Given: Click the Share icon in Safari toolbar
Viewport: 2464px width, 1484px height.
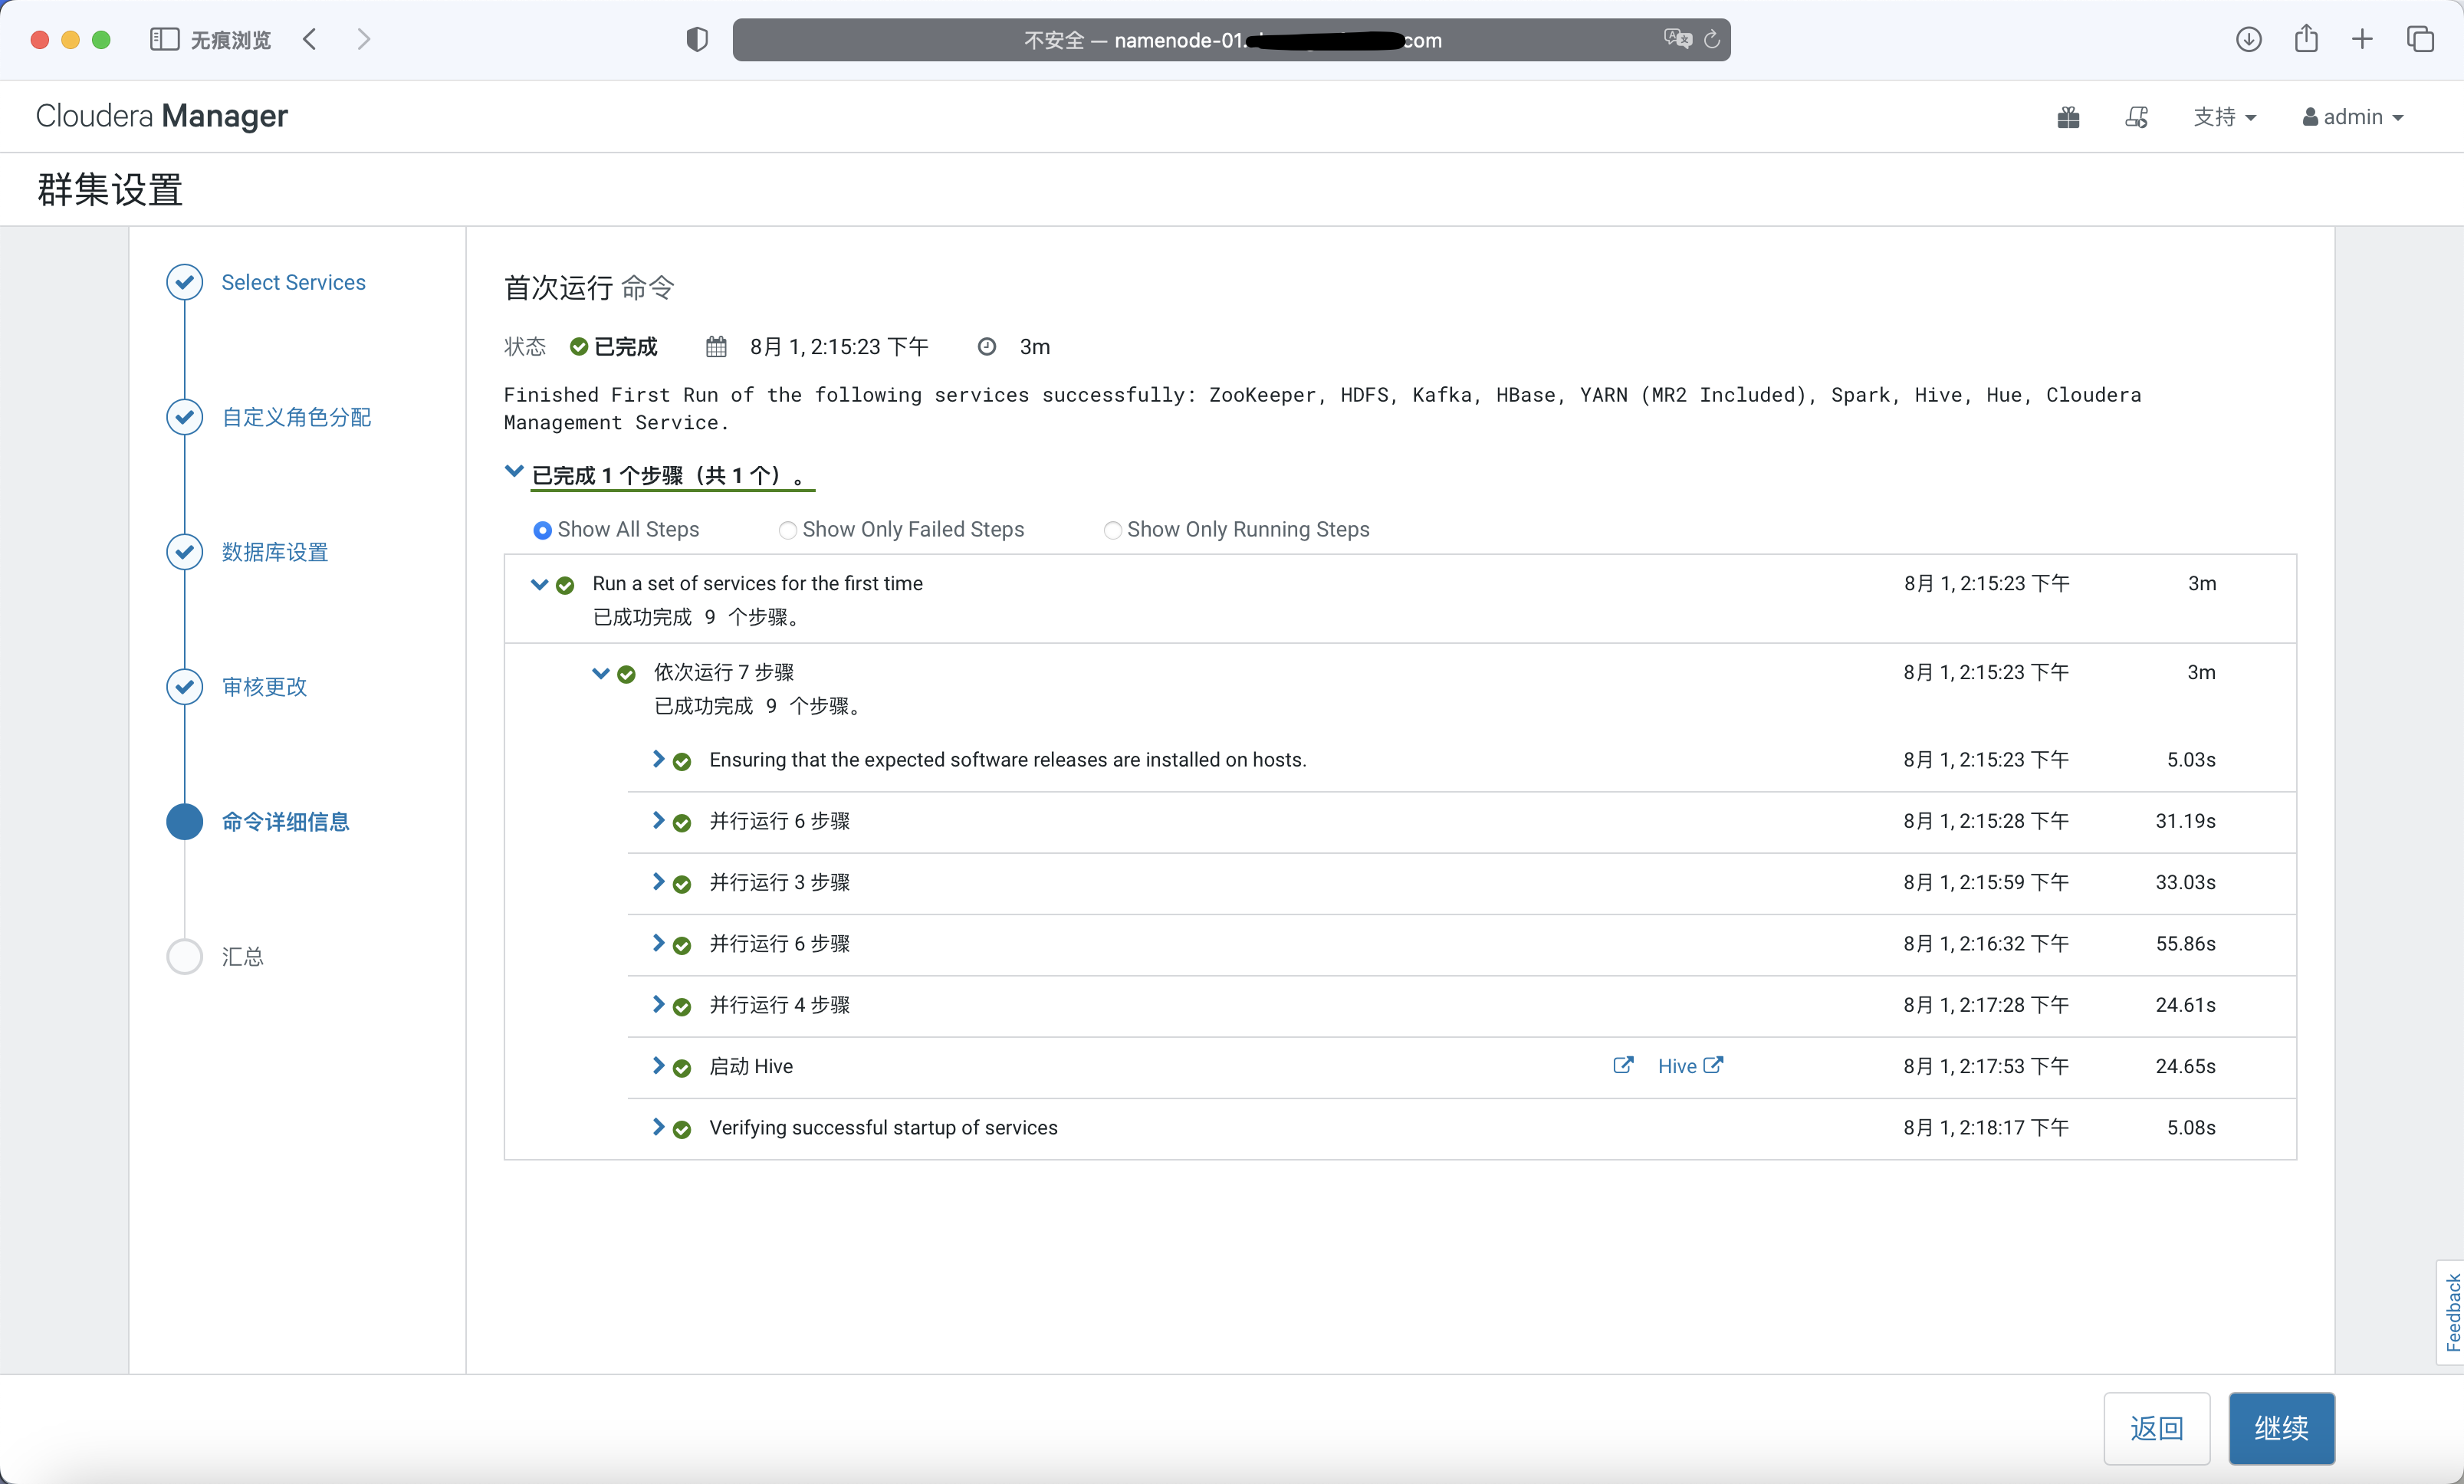Looking at the screenshot, I should coord(2306,39).
